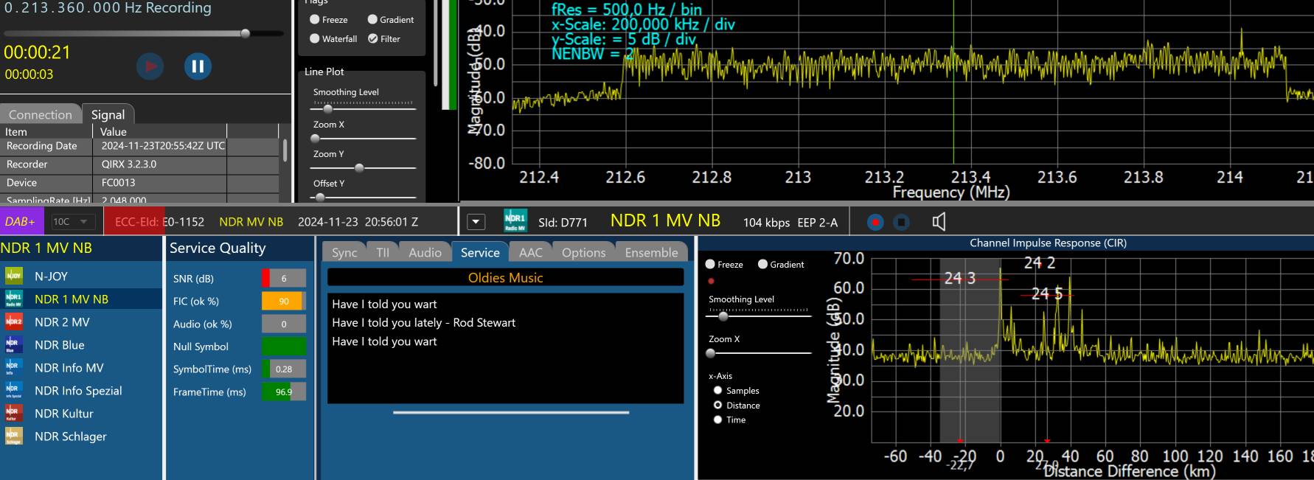Enable the Waterfall flag

click(x=315, y=39)
